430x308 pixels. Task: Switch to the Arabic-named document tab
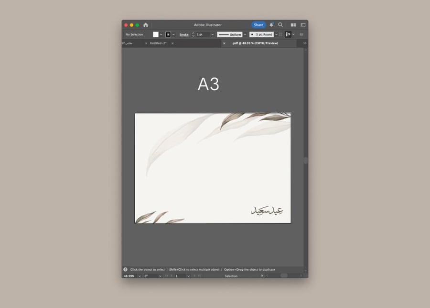pyautogui.click(x=127, y=43)
